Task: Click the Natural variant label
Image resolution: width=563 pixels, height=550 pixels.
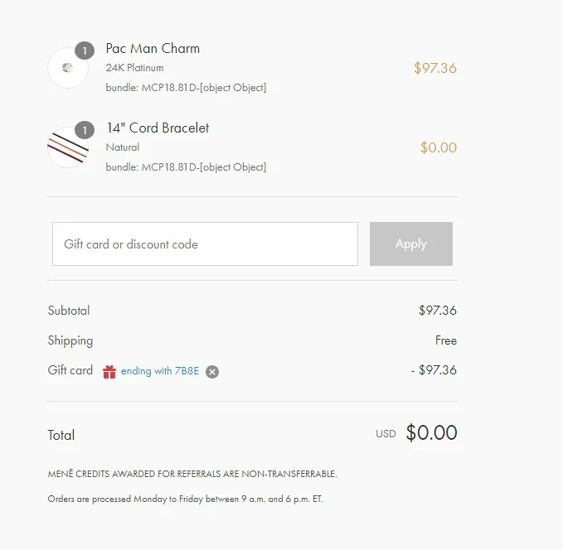Action: (x=123, y=147)
